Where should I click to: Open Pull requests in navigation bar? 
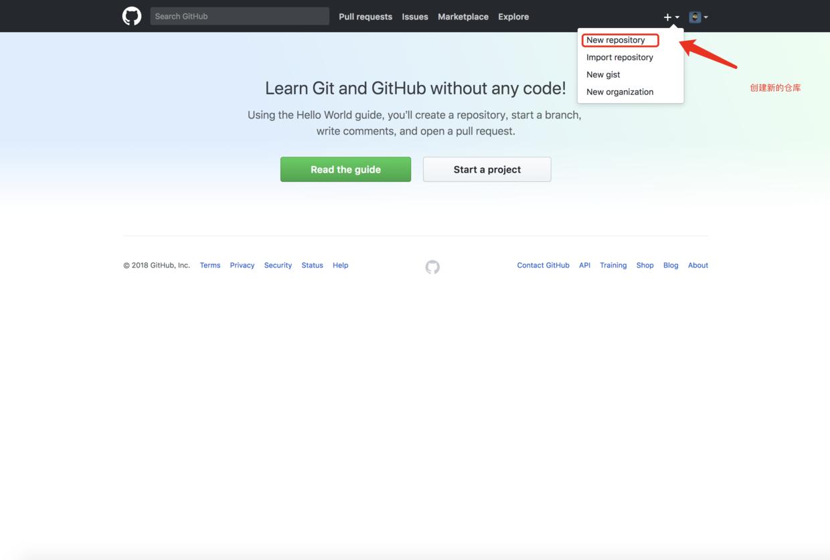(x=365, y=17)
